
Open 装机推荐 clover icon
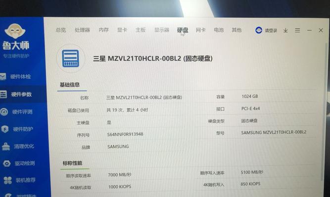pos(8,180)
